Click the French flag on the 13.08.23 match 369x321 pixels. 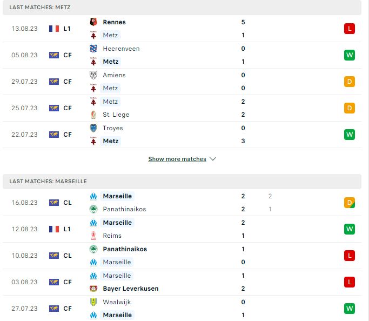tap(54, 29)
